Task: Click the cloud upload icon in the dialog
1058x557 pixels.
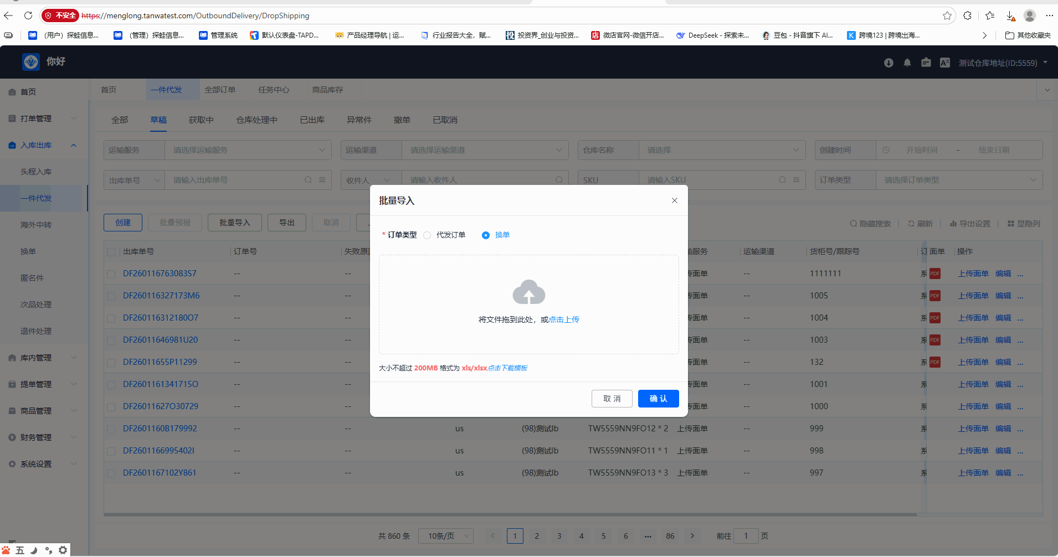Action: click(x=528, y=292)
